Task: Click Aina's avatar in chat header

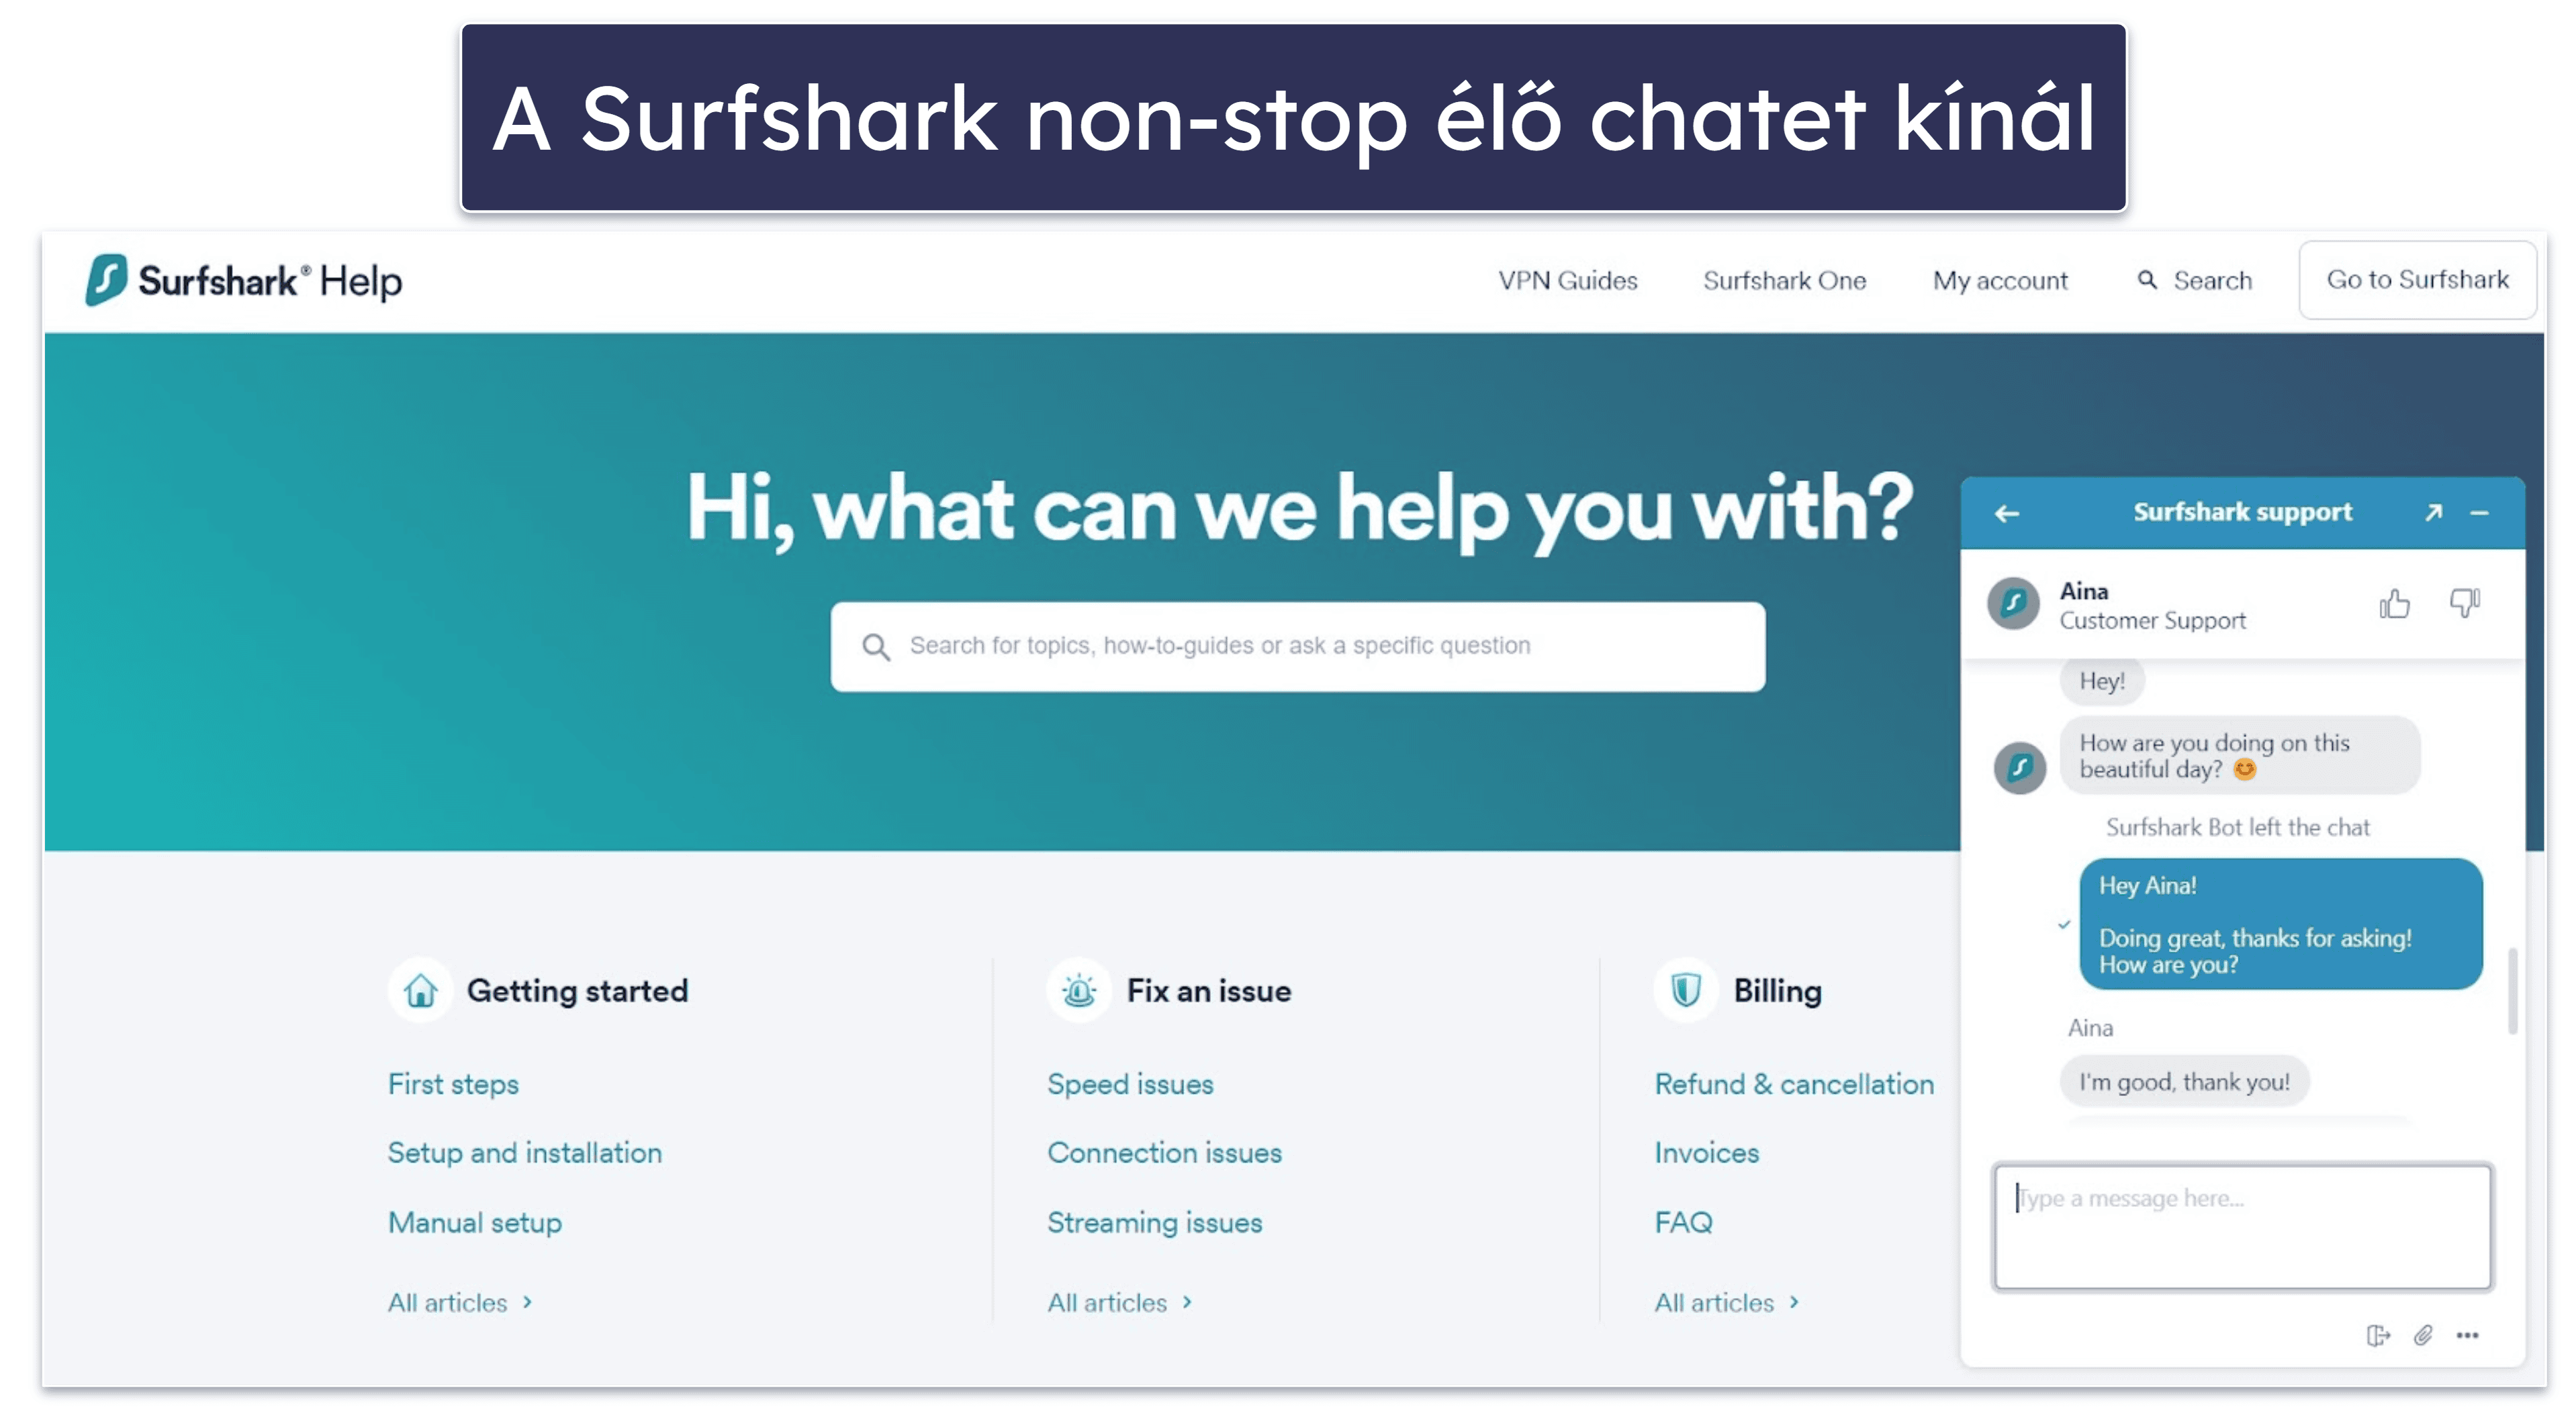Action: pyautogui.click(x=2013, y=603)
